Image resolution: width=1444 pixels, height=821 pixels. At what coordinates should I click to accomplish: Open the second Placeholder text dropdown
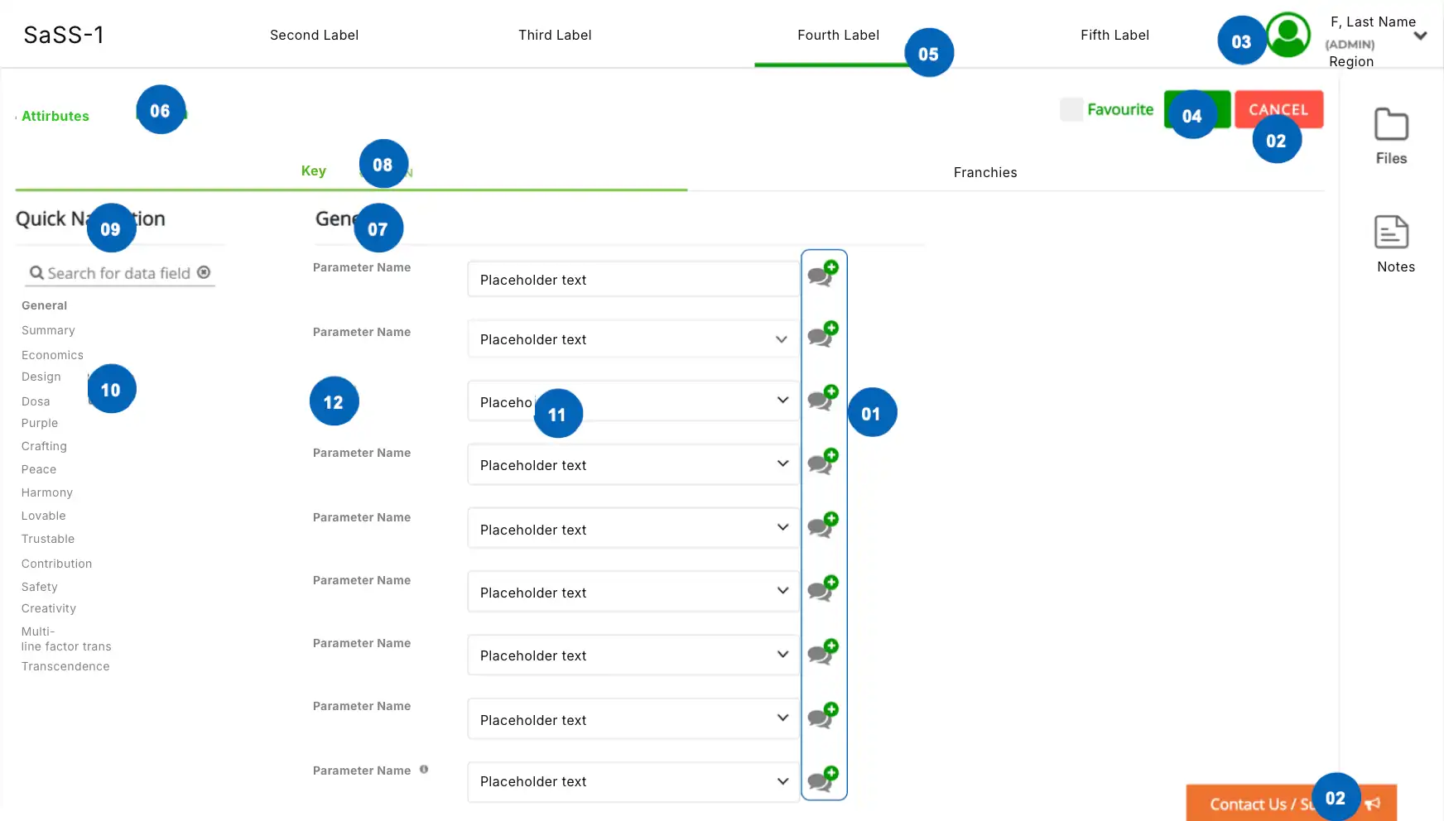(780, 339)
